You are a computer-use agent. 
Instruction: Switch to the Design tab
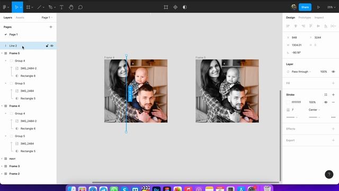[290, 18]
